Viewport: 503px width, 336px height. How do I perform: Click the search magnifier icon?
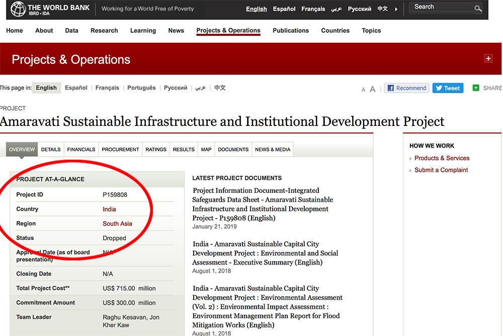(478, 9)
